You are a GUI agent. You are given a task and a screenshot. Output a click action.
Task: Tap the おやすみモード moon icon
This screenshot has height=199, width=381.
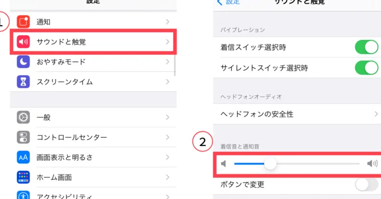[x=24, y=62]
